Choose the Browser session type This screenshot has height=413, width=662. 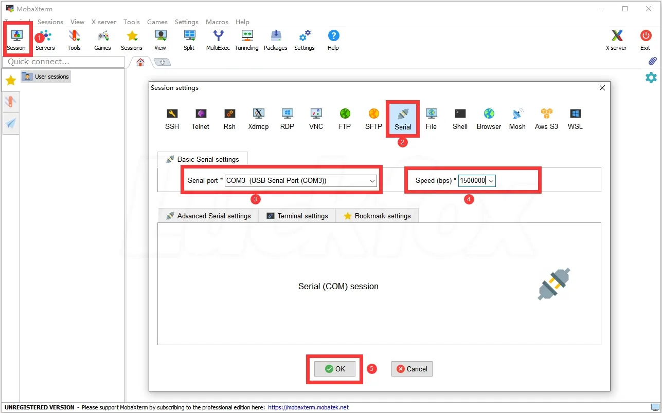coord(489,119)
